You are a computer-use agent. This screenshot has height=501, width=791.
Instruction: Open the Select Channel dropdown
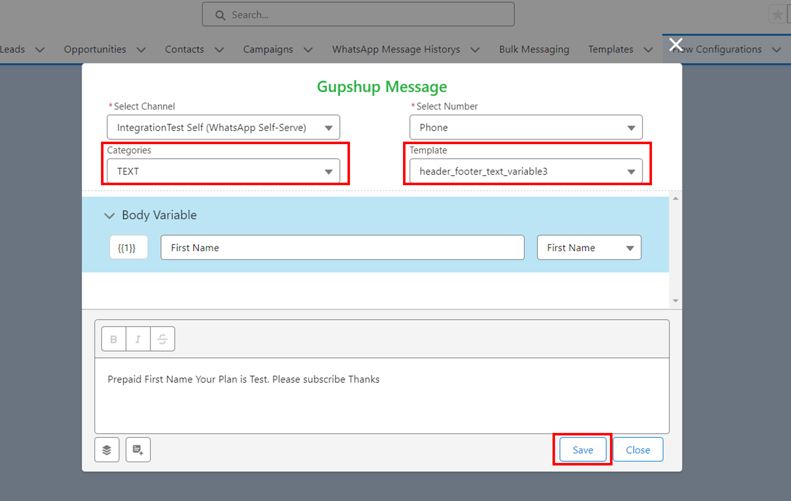[x=223, y=127]
